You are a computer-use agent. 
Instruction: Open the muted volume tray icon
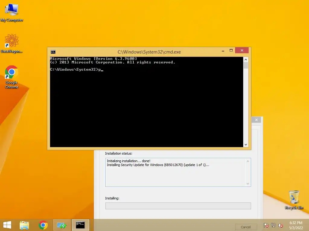[280, 225]
